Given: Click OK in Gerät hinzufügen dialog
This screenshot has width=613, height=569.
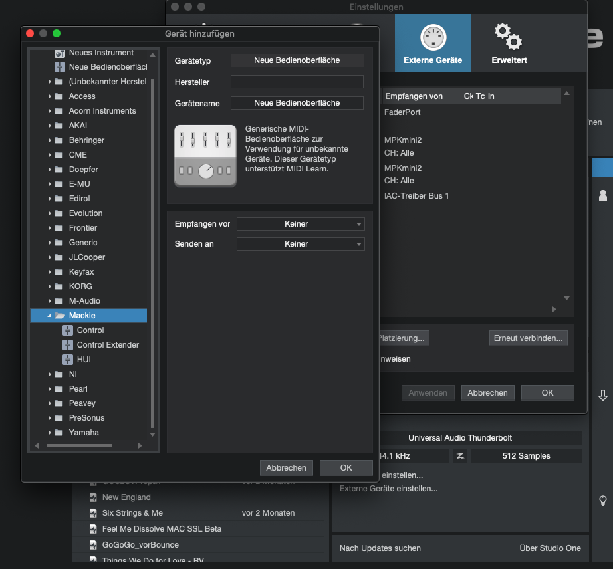Looking at the screenshot, I should pyautogui.click(x=346, y=468).
